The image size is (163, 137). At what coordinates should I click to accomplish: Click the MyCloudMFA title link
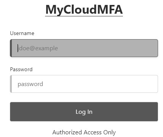84,10
